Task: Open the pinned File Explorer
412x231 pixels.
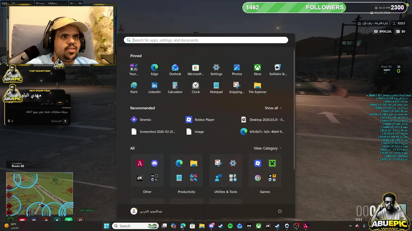Action: point(257,88)
